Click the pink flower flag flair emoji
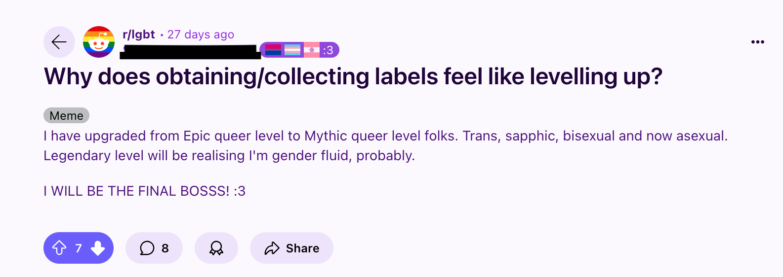The image size is (783, 277). 311,50
